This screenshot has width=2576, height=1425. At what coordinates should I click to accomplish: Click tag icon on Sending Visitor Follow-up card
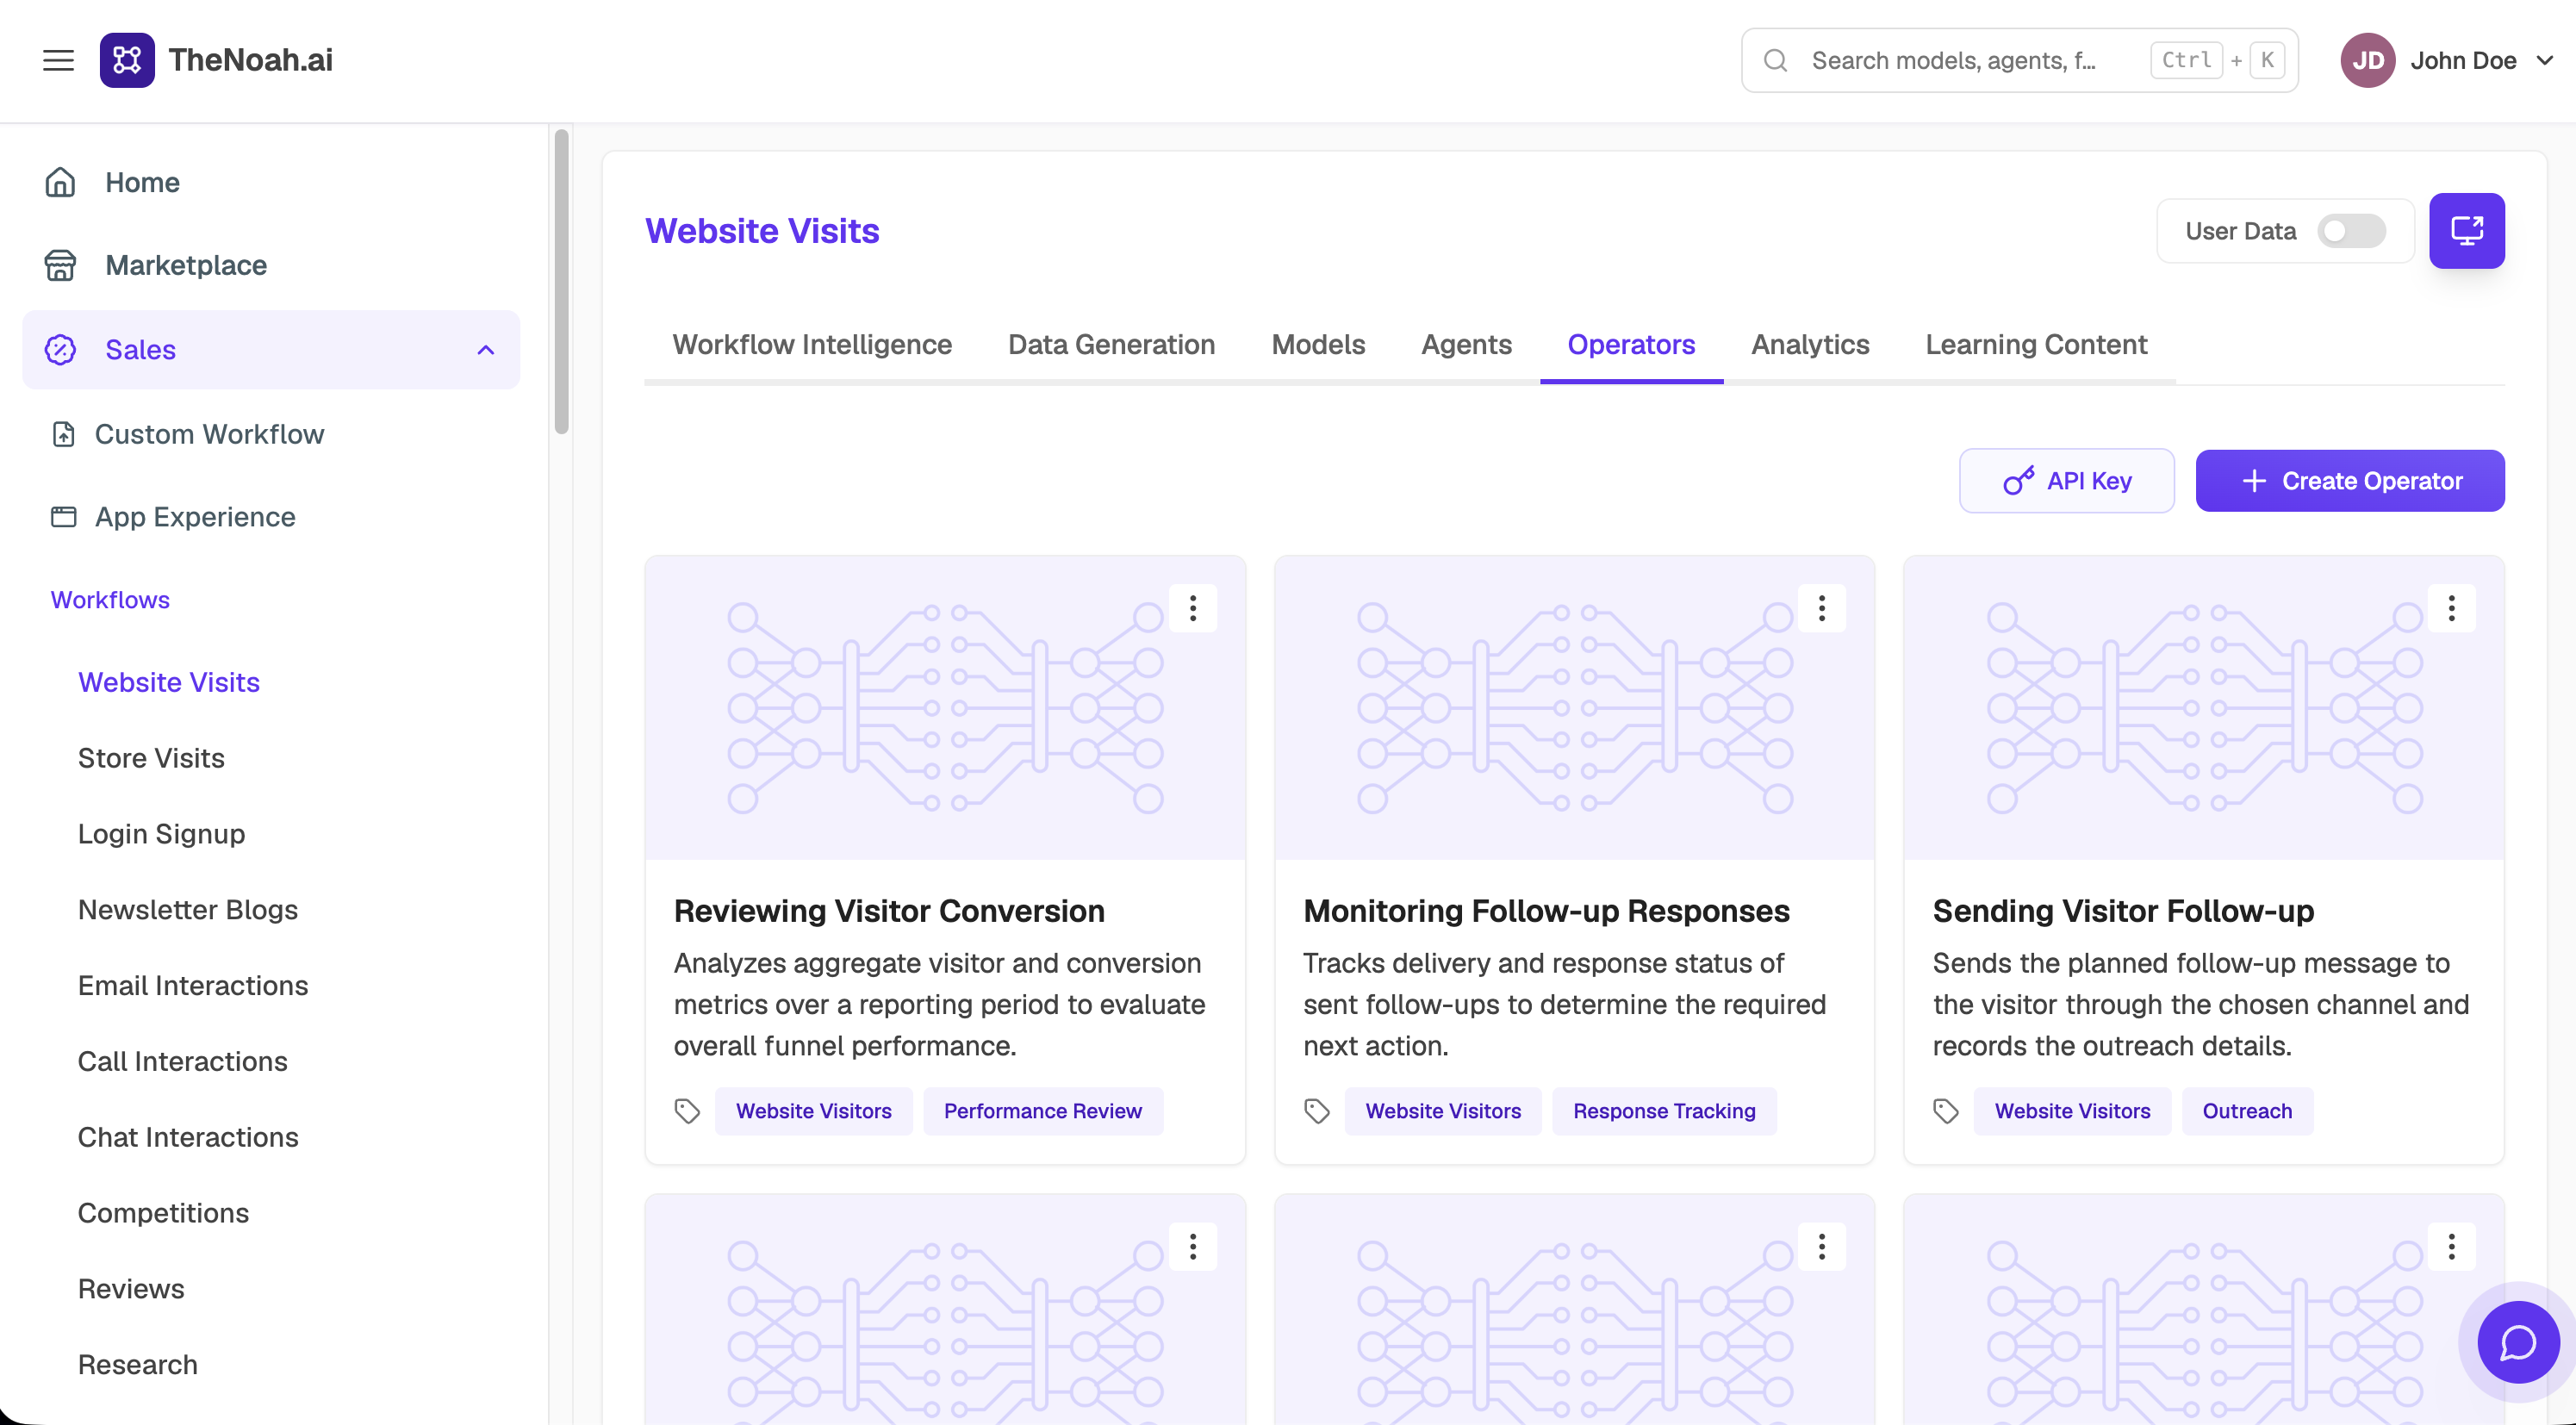coord(1946,1111)
